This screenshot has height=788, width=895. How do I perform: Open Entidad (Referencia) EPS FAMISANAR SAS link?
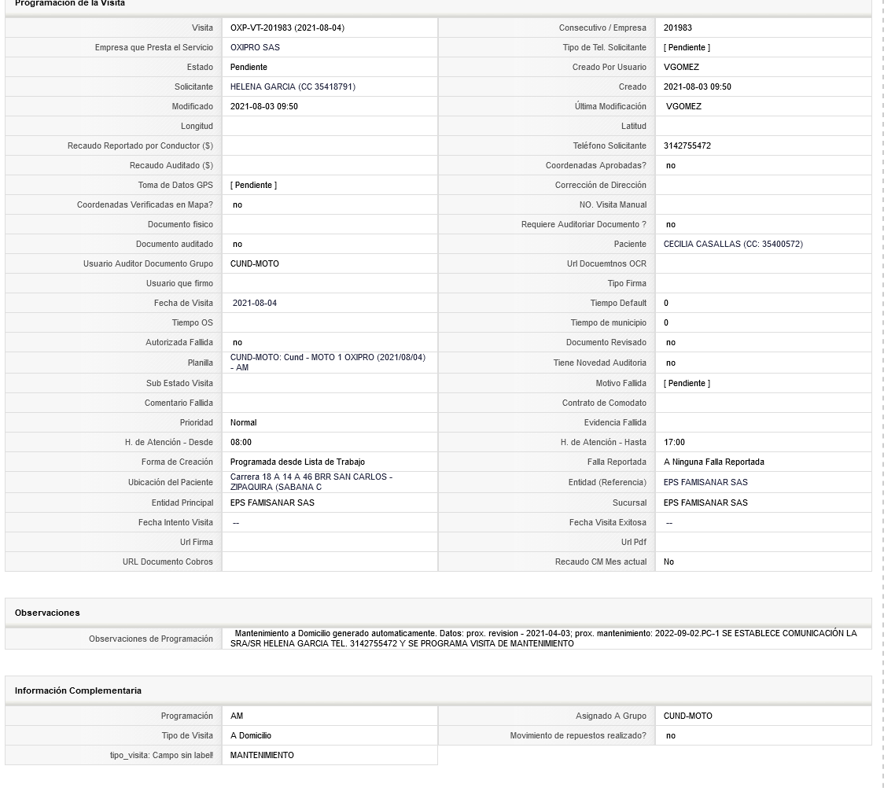pyautogui.click(x=705, y=482)
